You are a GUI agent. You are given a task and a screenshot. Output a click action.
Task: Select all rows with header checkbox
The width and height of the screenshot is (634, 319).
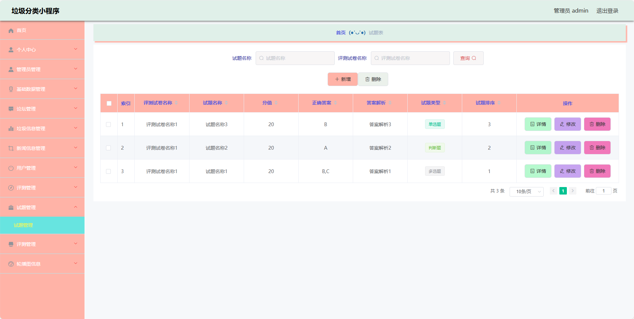tap(109, 103)
